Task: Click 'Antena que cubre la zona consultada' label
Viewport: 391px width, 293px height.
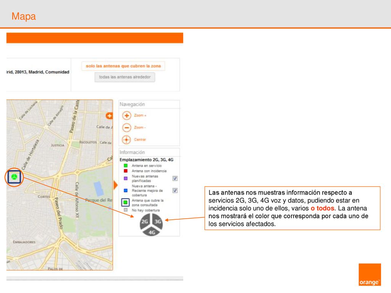Action: [148, 203]
